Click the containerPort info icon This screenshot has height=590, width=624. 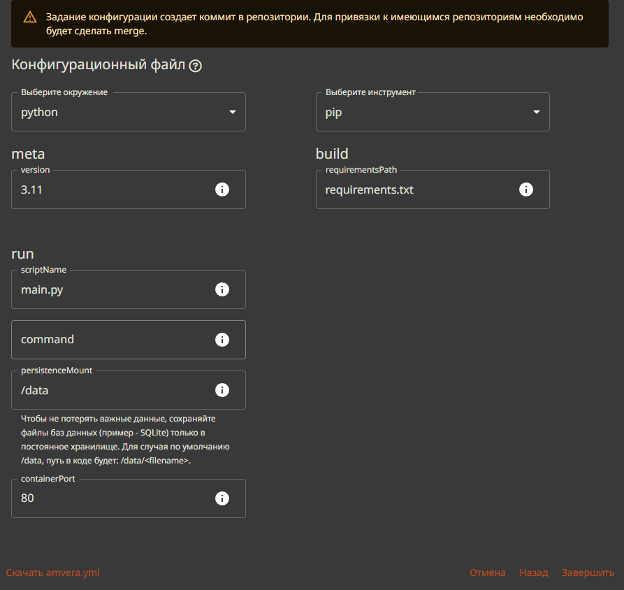point(222,498)
